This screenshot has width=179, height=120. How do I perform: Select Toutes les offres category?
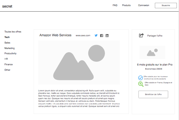pyautogui.click(x=13, y=32)
